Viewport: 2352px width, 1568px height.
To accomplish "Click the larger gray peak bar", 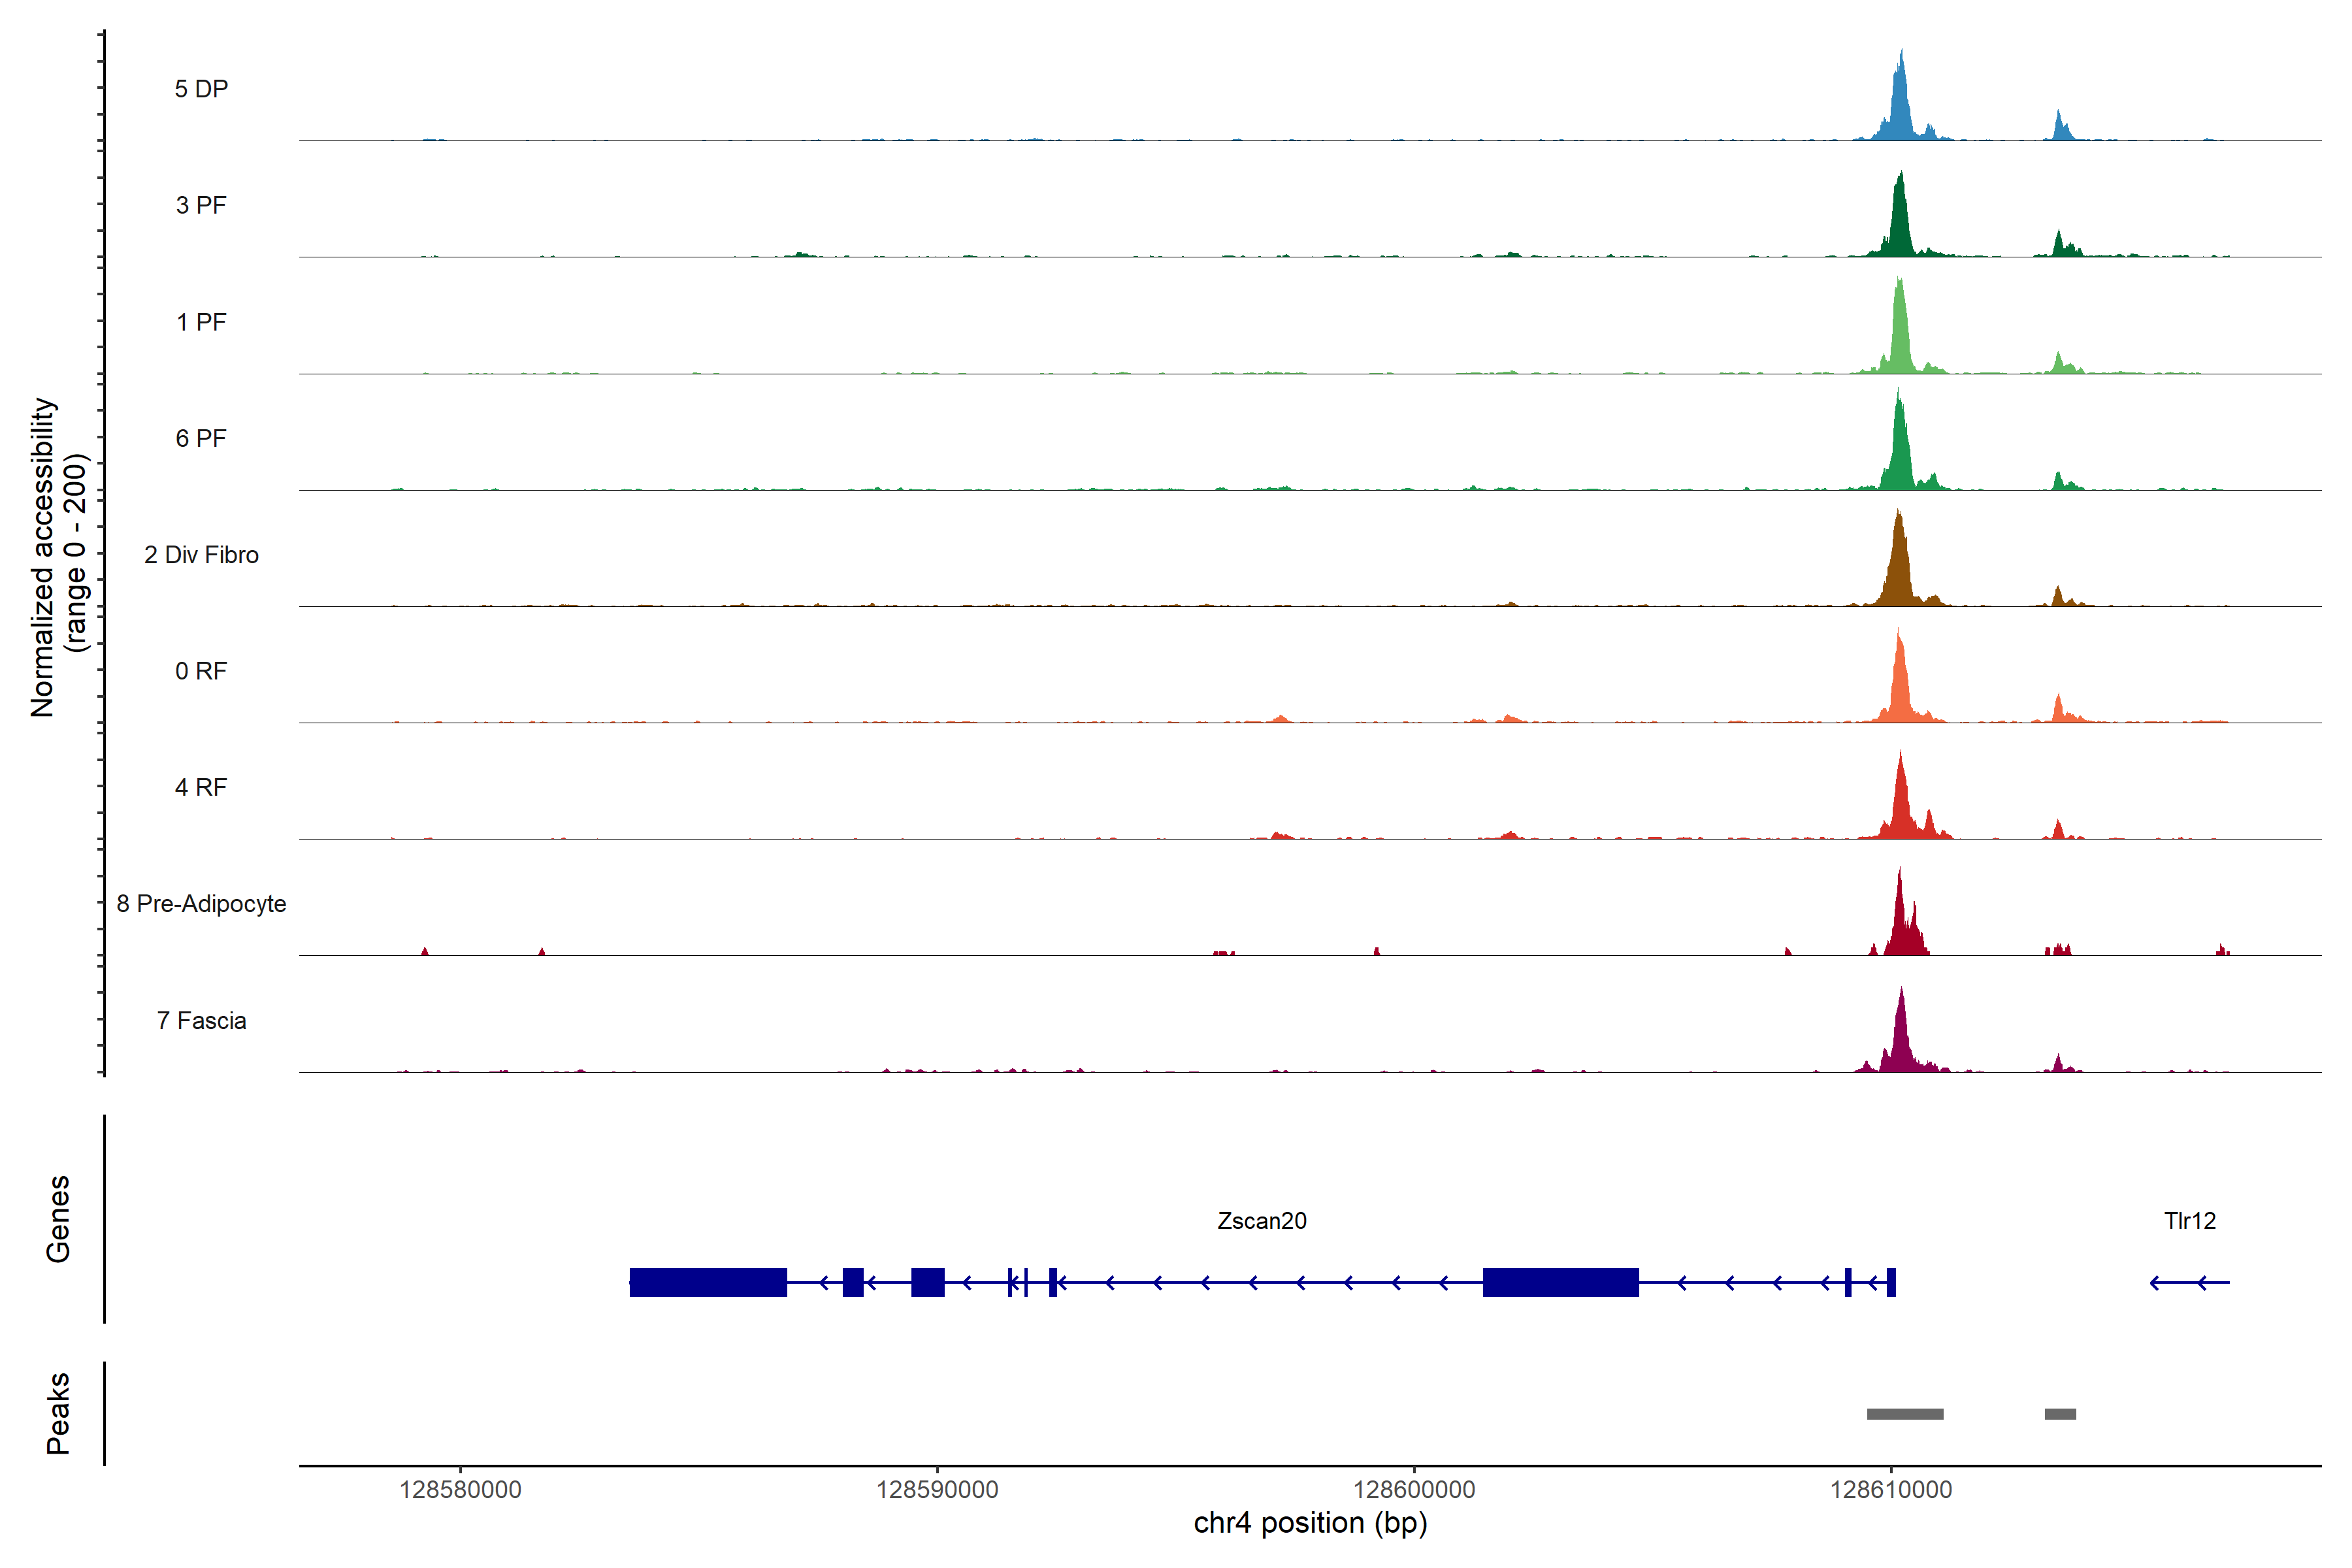I will [1905, 1414].
